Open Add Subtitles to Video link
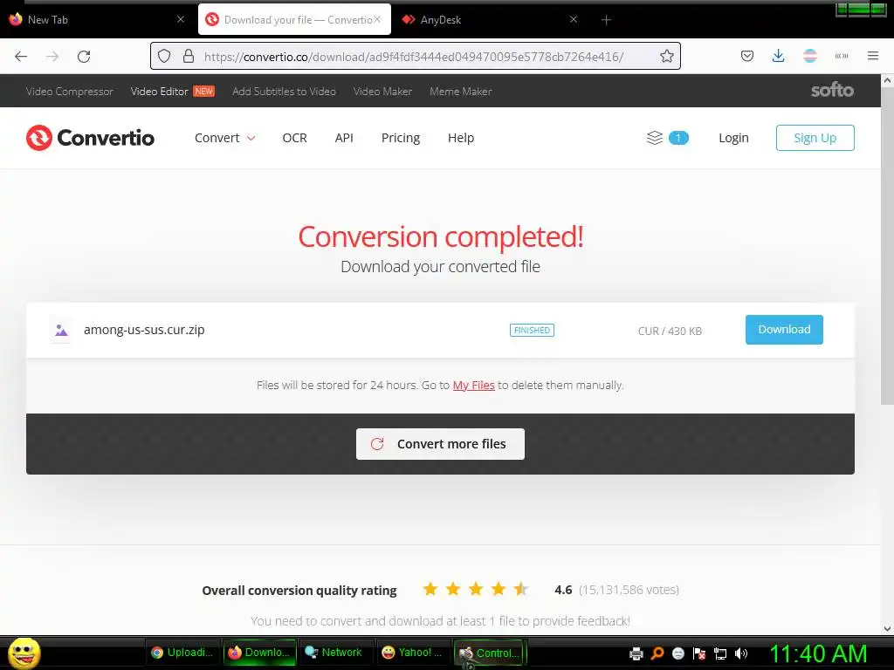This screenshot has width=894, height=670. (284, 91)
